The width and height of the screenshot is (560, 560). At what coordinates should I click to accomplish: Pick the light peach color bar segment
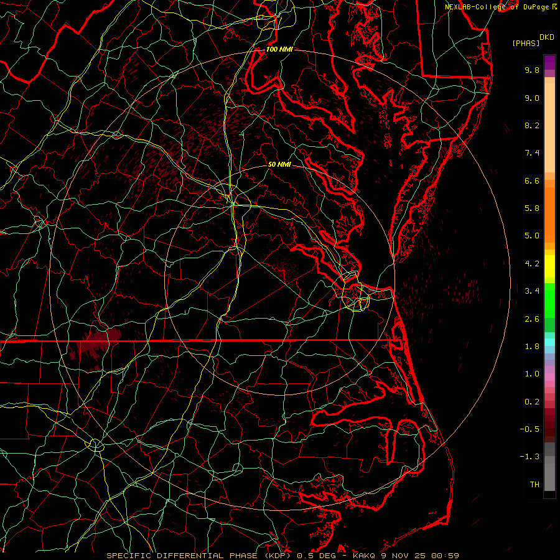tap(549, 128)
